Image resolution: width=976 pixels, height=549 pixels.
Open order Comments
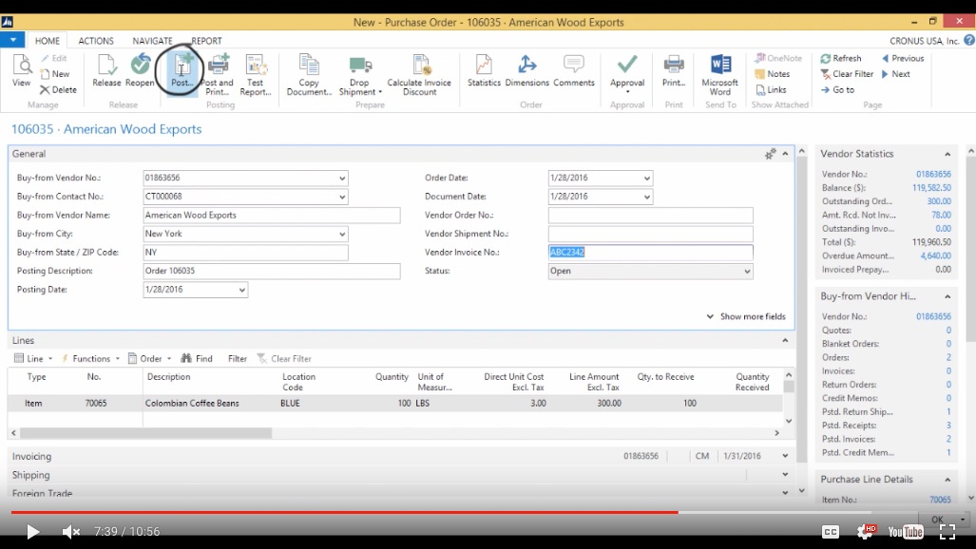(573, 70)
